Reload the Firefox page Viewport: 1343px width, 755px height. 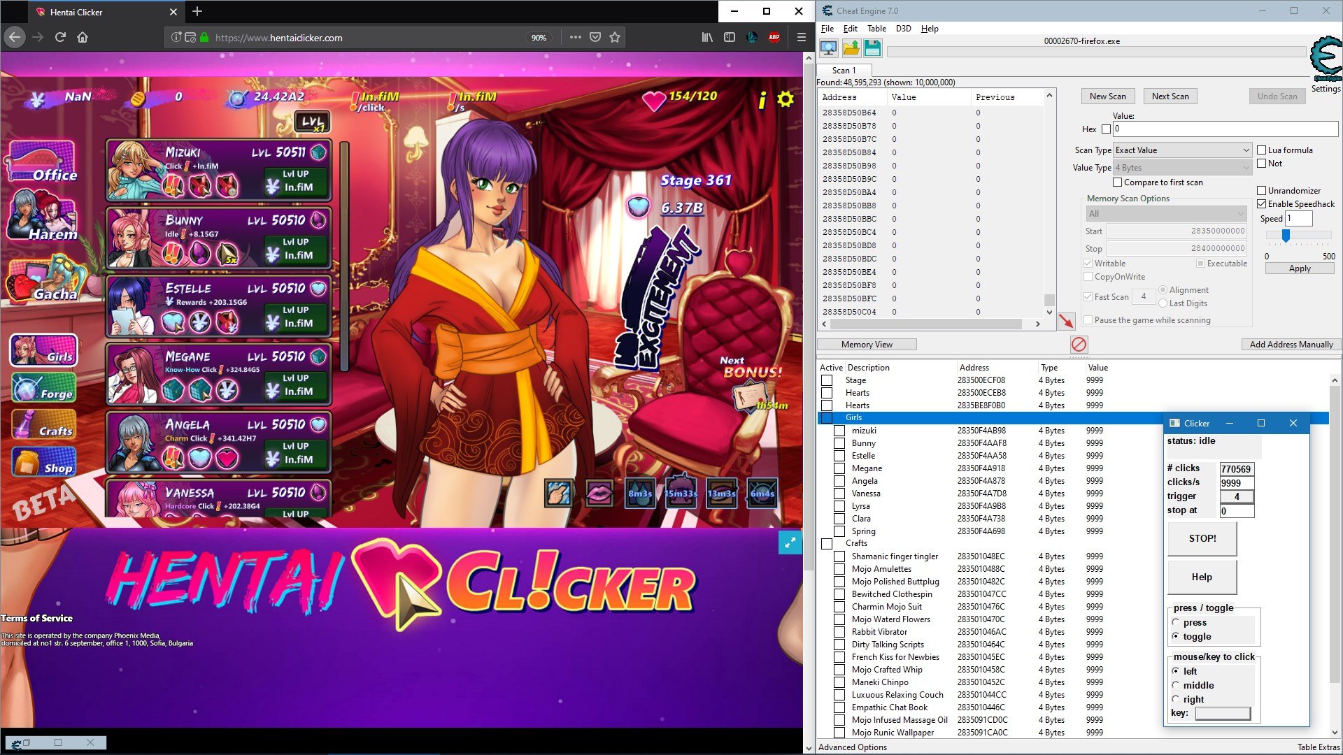click(x=60, y=37)
